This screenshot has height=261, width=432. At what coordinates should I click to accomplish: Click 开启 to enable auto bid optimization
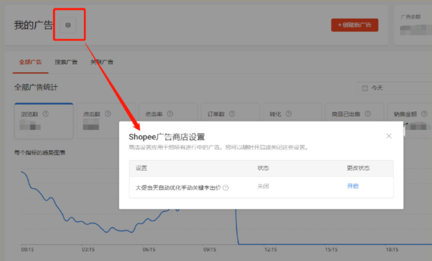[352, 186]
